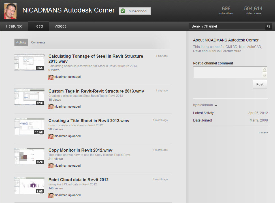This screenshot has width=275, height=203.
Task: Click 'About NICADMANS Autodesk Corner' heading
Action: (226, 40)
